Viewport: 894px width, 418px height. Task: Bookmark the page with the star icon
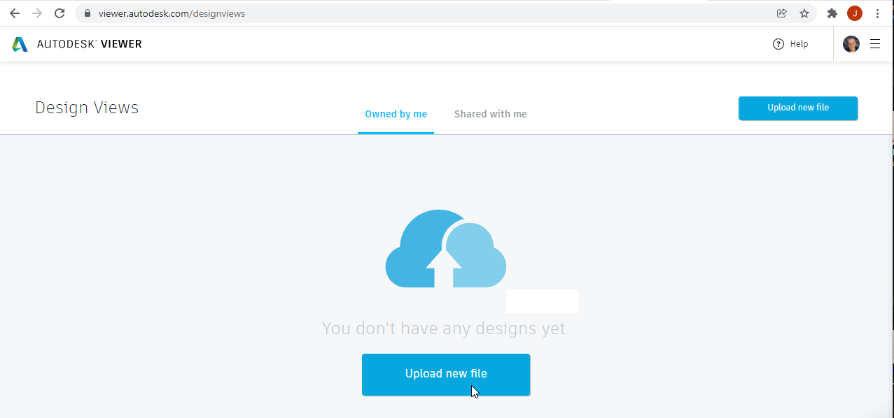805,13
